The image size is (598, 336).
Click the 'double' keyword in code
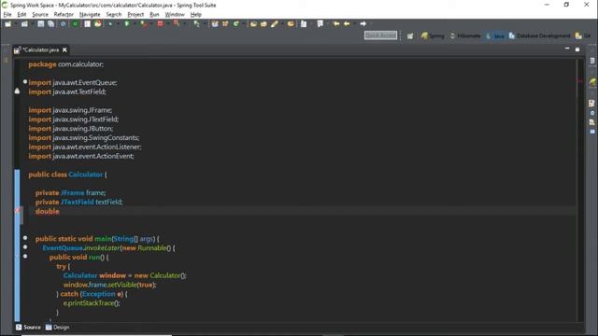48,211
